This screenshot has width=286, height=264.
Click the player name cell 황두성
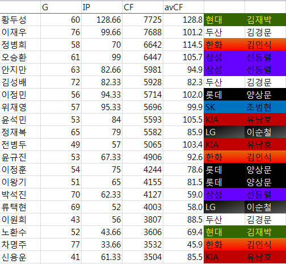point(20,20)
